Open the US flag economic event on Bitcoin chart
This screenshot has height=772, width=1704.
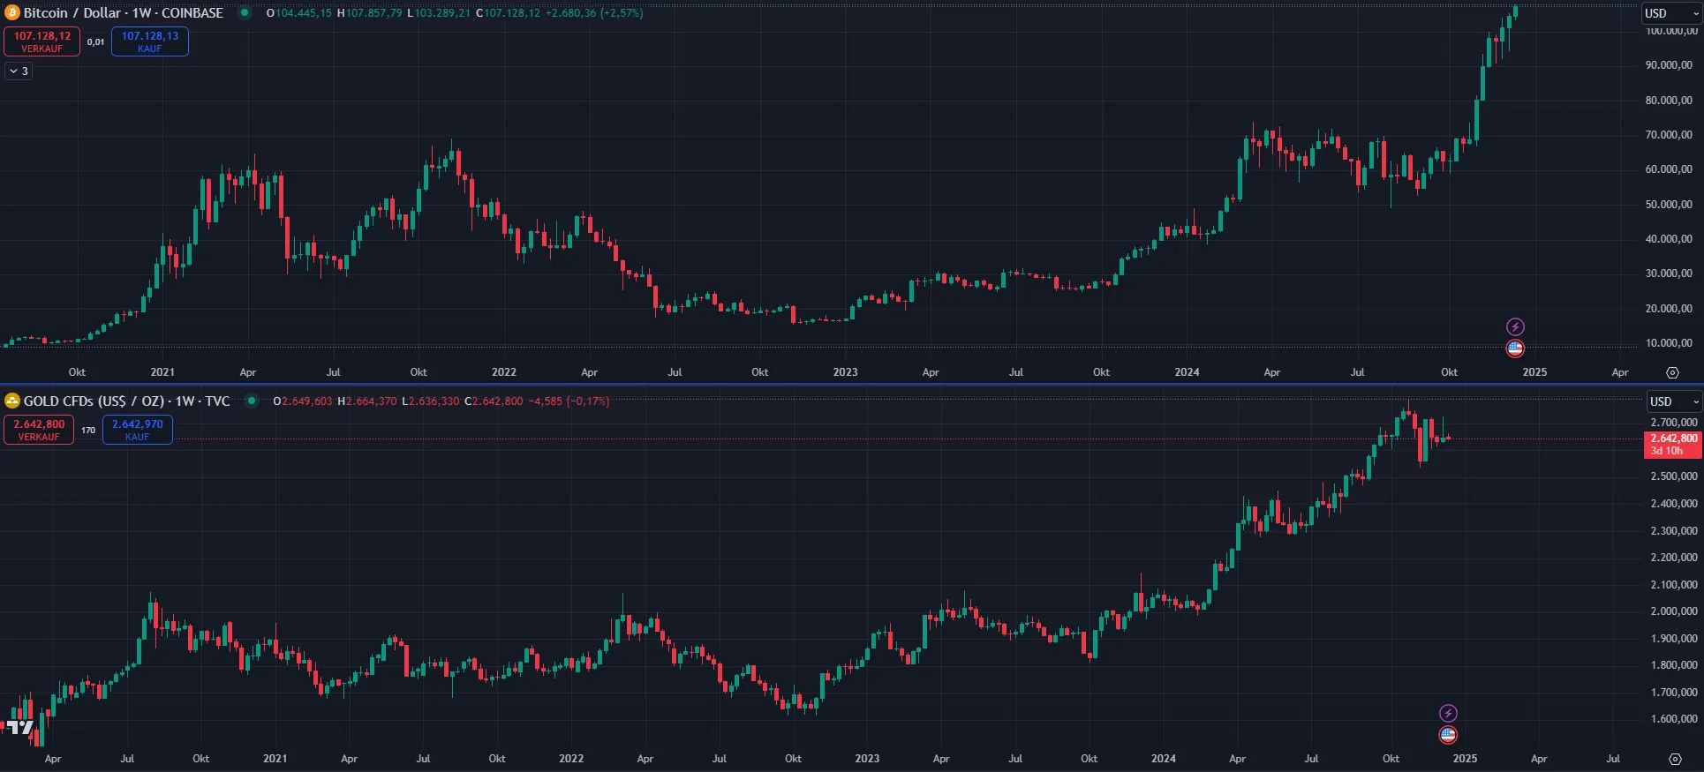click(x=1515, y=349)
